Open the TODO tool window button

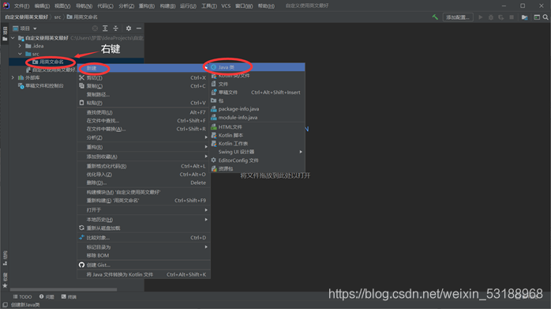(22, 297)
